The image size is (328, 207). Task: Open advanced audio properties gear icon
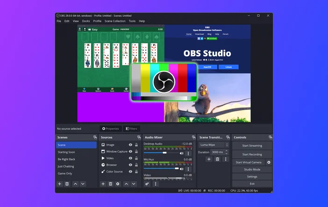[x=147, y=184]
